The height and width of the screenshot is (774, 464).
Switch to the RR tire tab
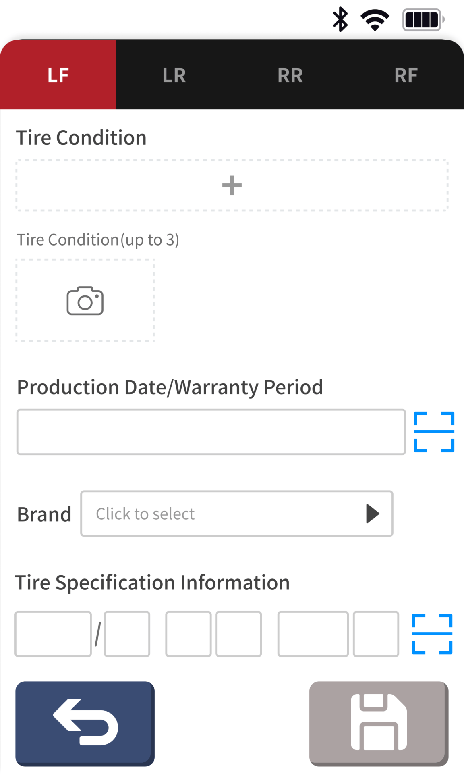click(x=290, y=75)
